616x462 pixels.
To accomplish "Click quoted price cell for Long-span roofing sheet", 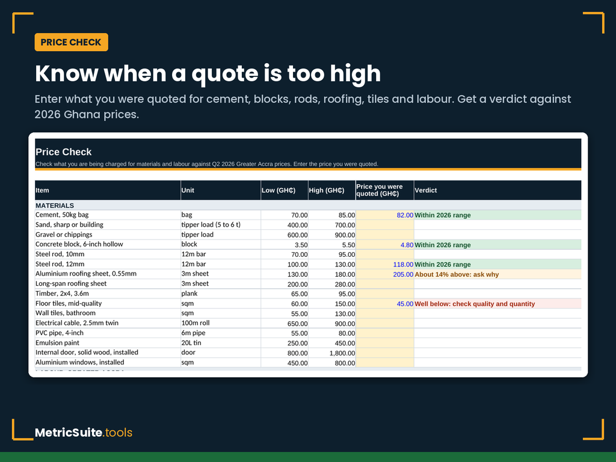I will pos(384,284).
